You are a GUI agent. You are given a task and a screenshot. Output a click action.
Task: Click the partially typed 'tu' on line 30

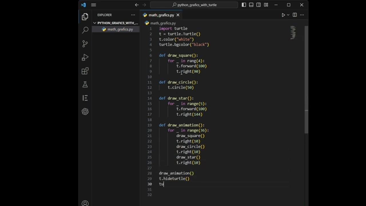coord(161,184)
